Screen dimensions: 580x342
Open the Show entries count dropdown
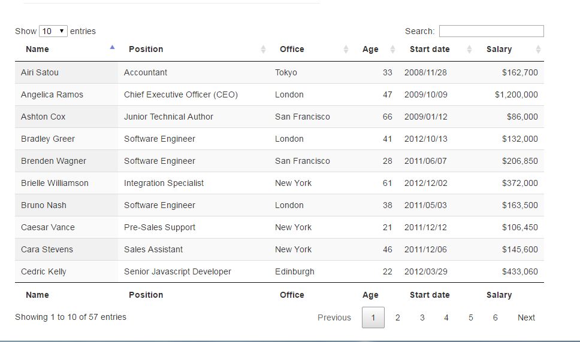tap(53, 31)
